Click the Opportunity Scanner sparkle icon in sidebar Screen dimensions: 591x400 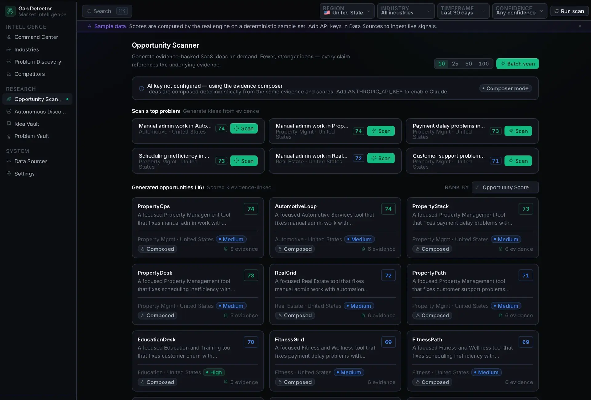9,99
